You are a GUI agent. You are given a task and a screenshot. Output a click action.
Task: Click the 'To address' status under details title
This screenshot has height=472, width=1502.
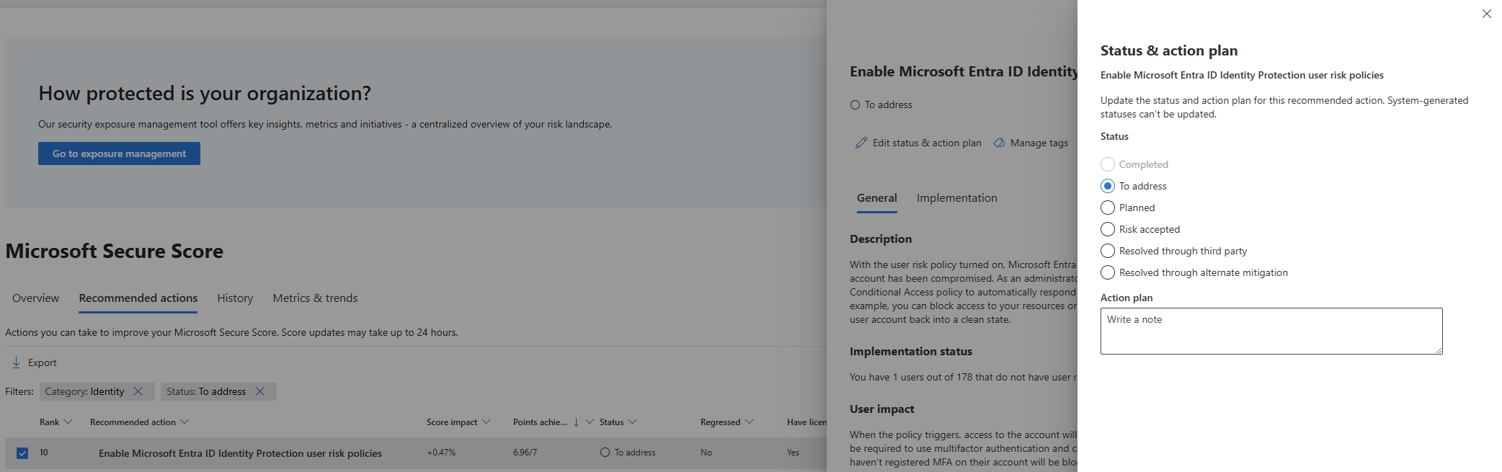[881, 105]
